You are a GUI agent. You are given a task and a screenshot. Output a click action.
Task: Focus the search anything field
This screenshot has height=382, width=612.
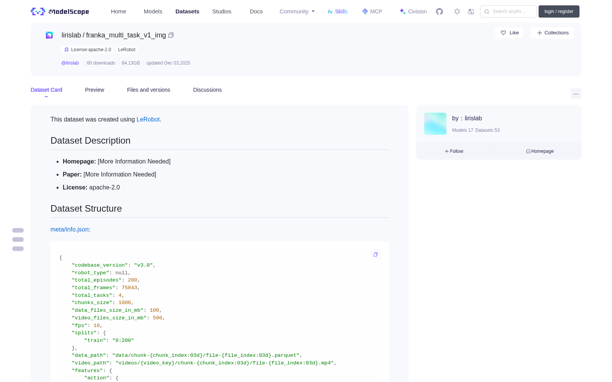click(508, 11)
